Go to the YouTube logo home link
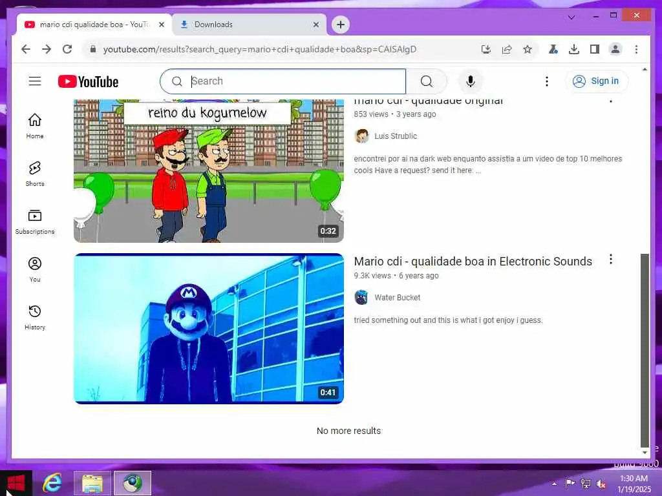Screen dimensions: 662x496 [88, 81]
